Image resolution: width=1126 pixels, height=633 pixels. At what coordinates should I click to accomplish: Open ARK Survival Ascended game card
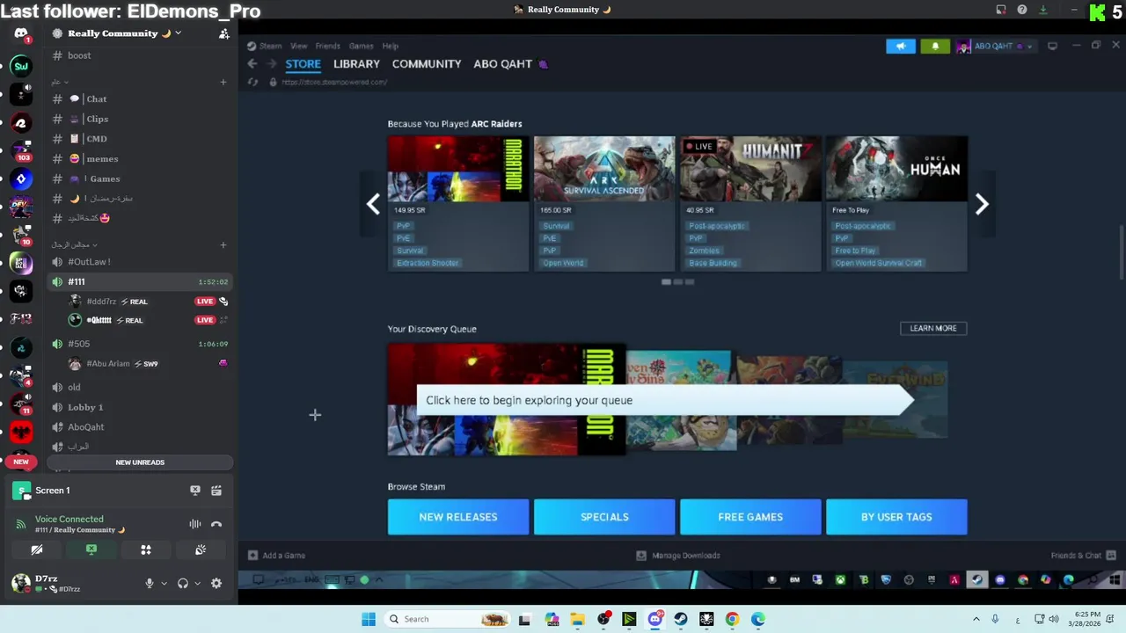(x=604, y=203)
